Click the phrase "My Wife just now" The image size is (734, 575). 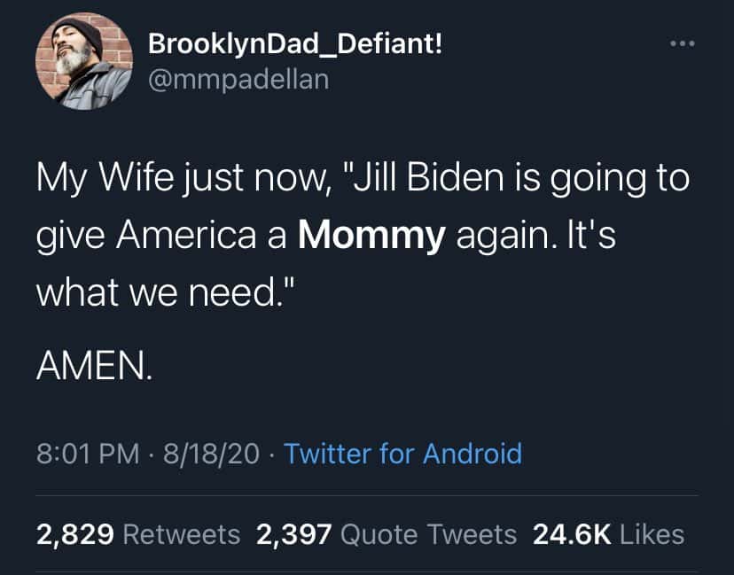pos(174,181)
